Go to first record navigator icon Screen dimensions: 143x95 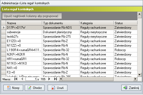pos(16,79)
